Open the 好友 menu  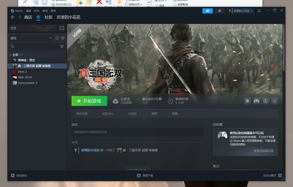click(x=37, y=11)
